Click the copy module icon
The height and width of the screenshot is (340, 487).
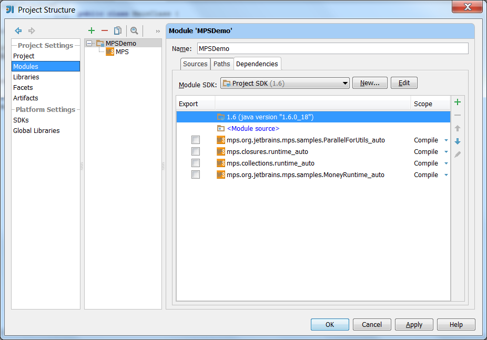[118, 30]
